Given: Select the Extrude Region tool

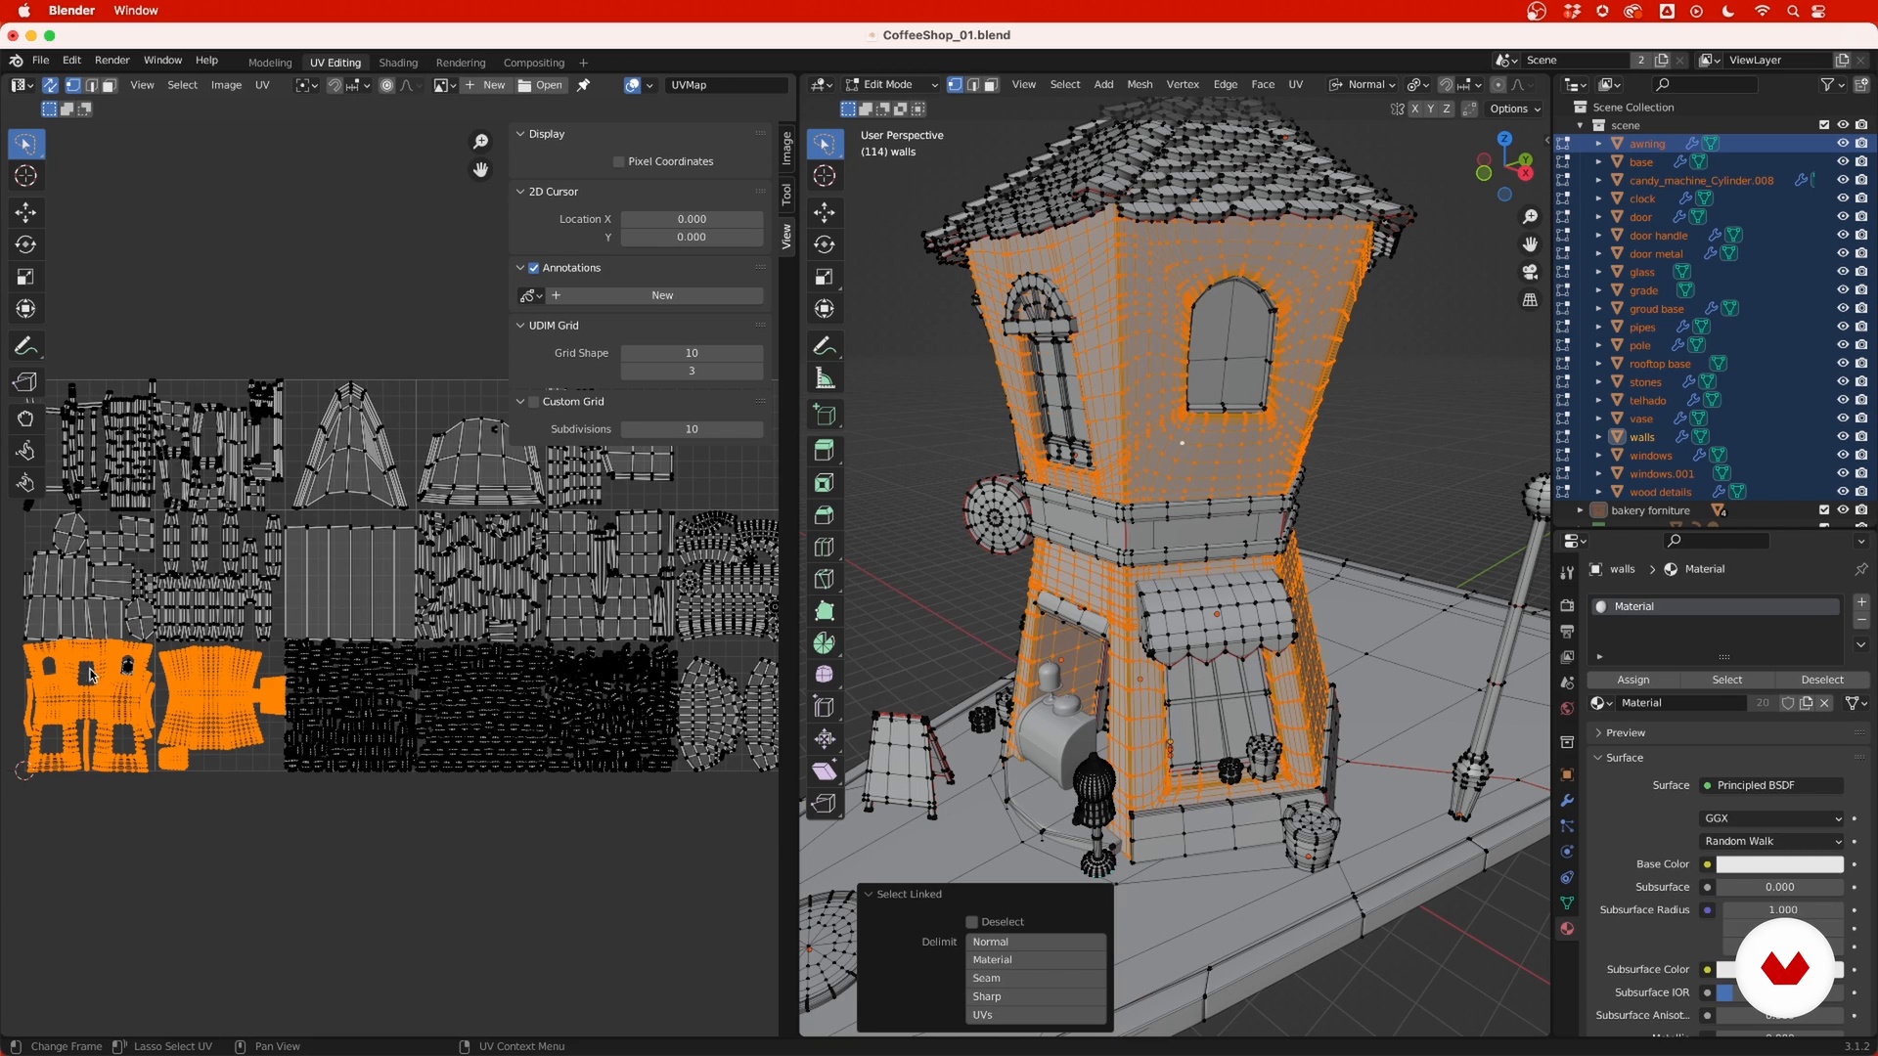Looking at the screenshot, I should tap(825, 451).
